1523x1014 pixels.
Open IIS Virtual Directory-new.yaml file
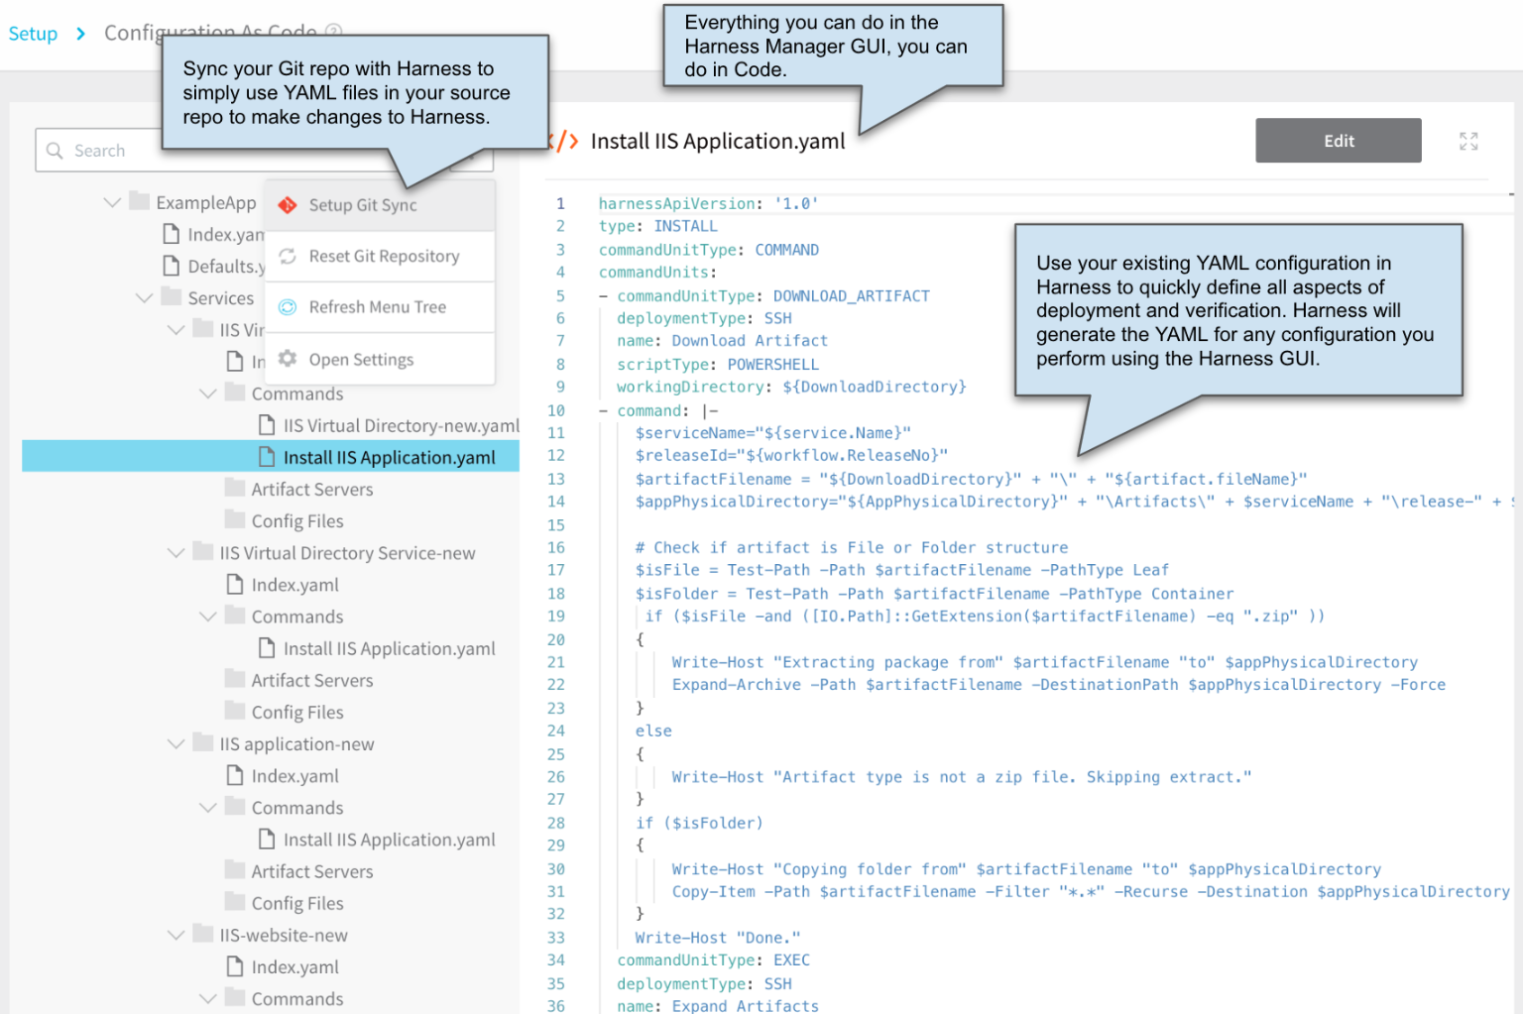(401, 425)
